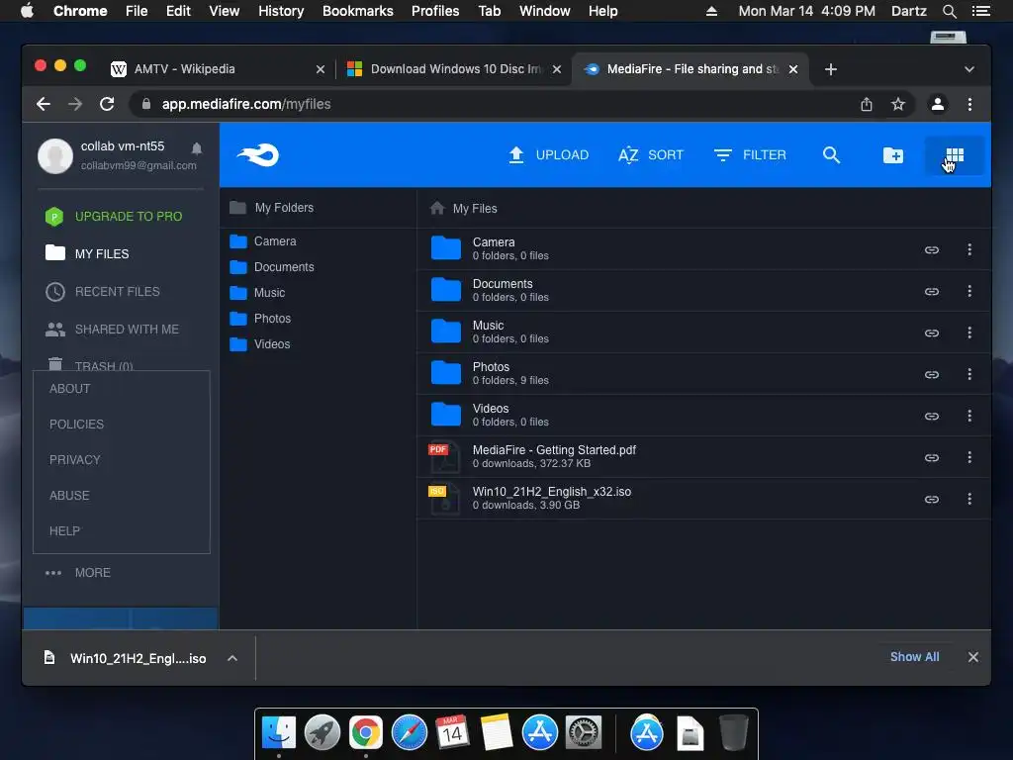Open Chrome three-dot menu
Viewport: 1013px width, 760px height.
969,104
